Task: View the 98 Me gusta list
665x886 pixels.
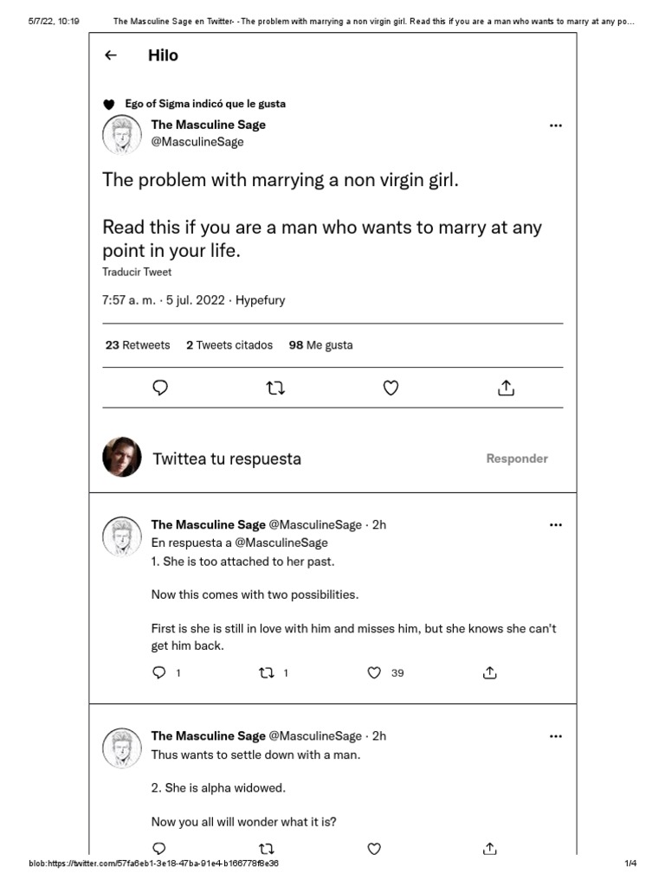Action: tap(320, 345)
